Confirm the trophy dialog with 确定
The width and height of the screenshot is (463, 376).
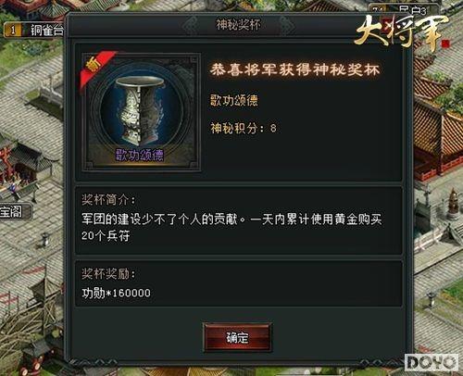pos(237,337)
